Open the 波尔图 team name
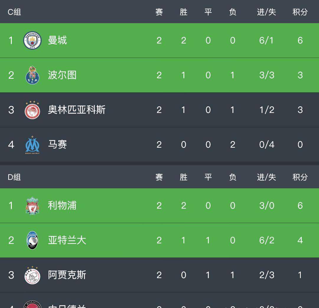This screenshot has height=308, width=319. pos(62,75)
